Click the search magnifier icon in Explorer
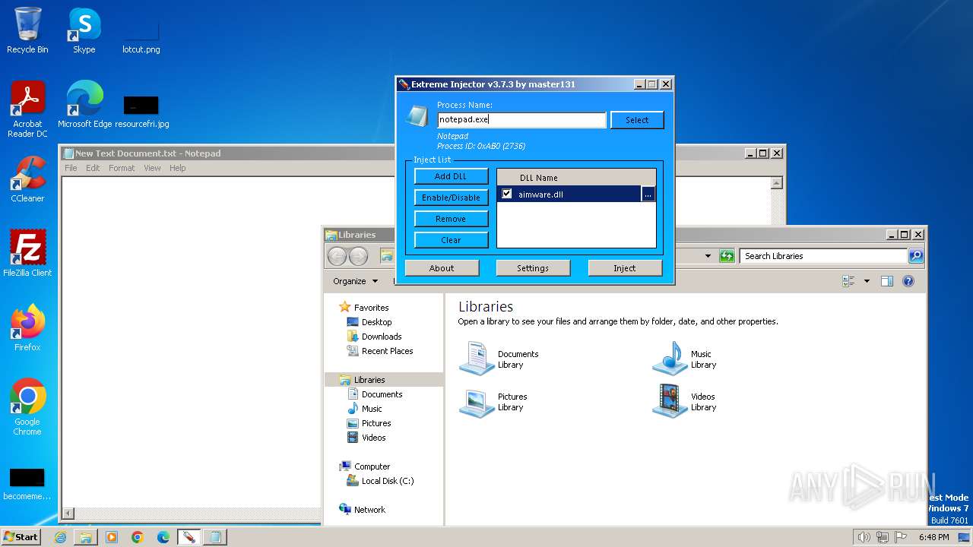 pos(916,256)
